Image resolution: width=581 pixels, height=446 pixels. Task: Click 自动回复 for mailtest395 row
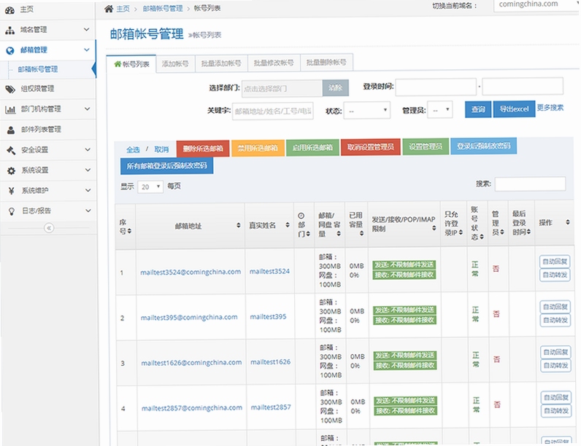[x=555, y=307]
